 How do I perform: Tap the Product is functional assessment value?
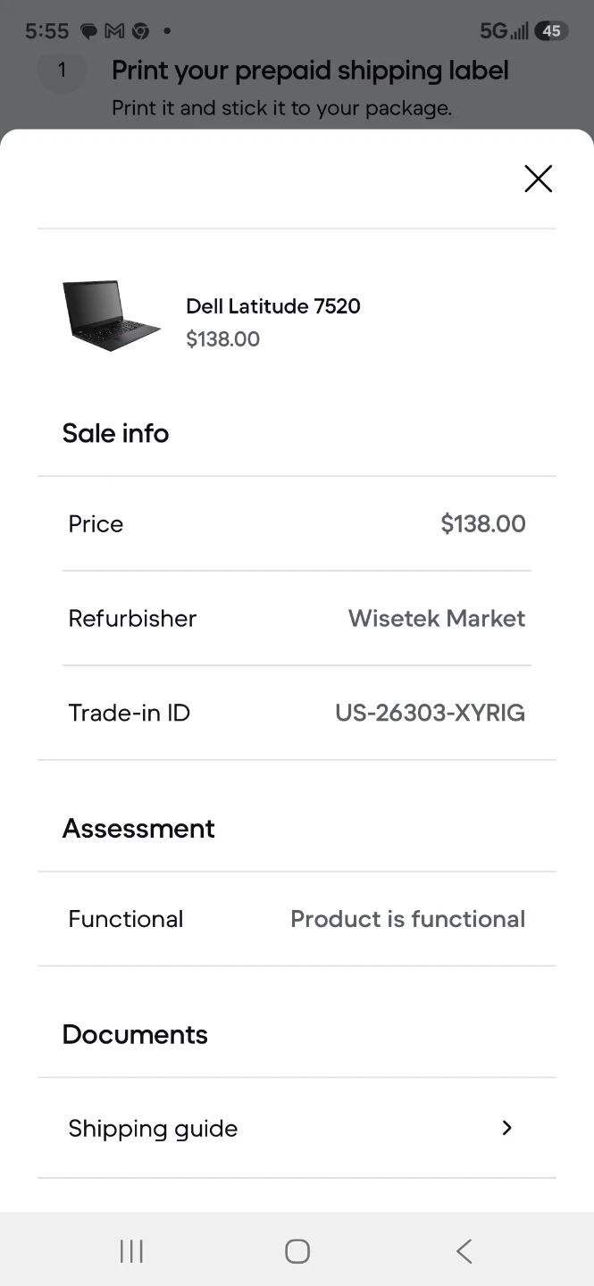click(407, 919)
